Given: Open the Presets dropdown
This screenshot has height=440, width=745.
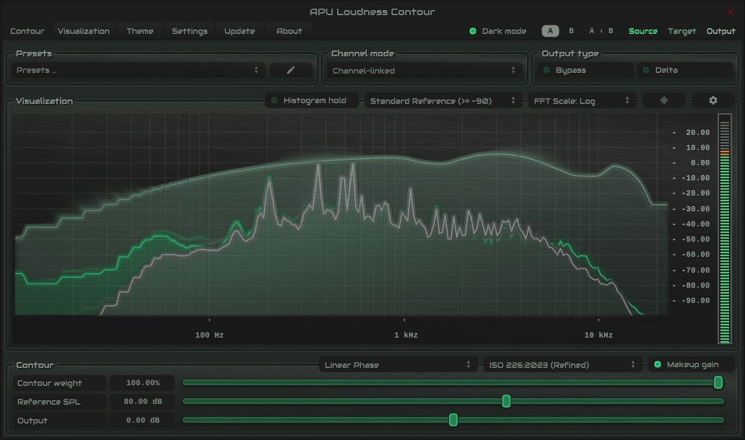Looking at the screenshot, I should [138, 70].
